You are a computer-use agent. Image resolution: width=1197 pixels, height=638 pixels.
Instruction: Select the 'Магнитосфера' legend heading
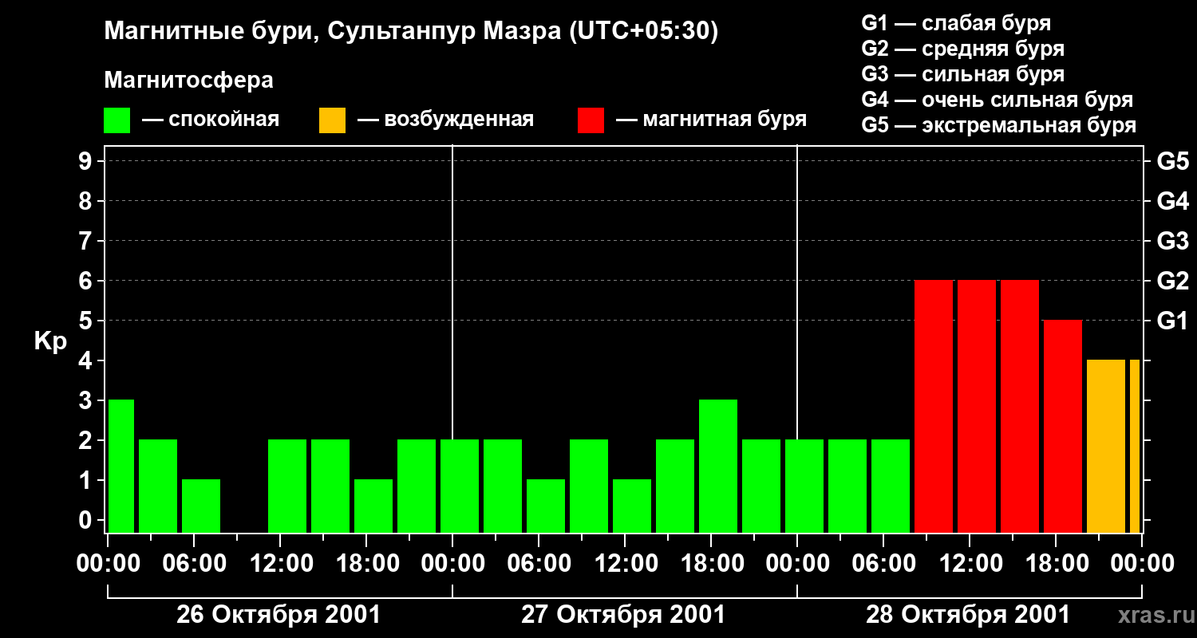[x=189, y=81]
